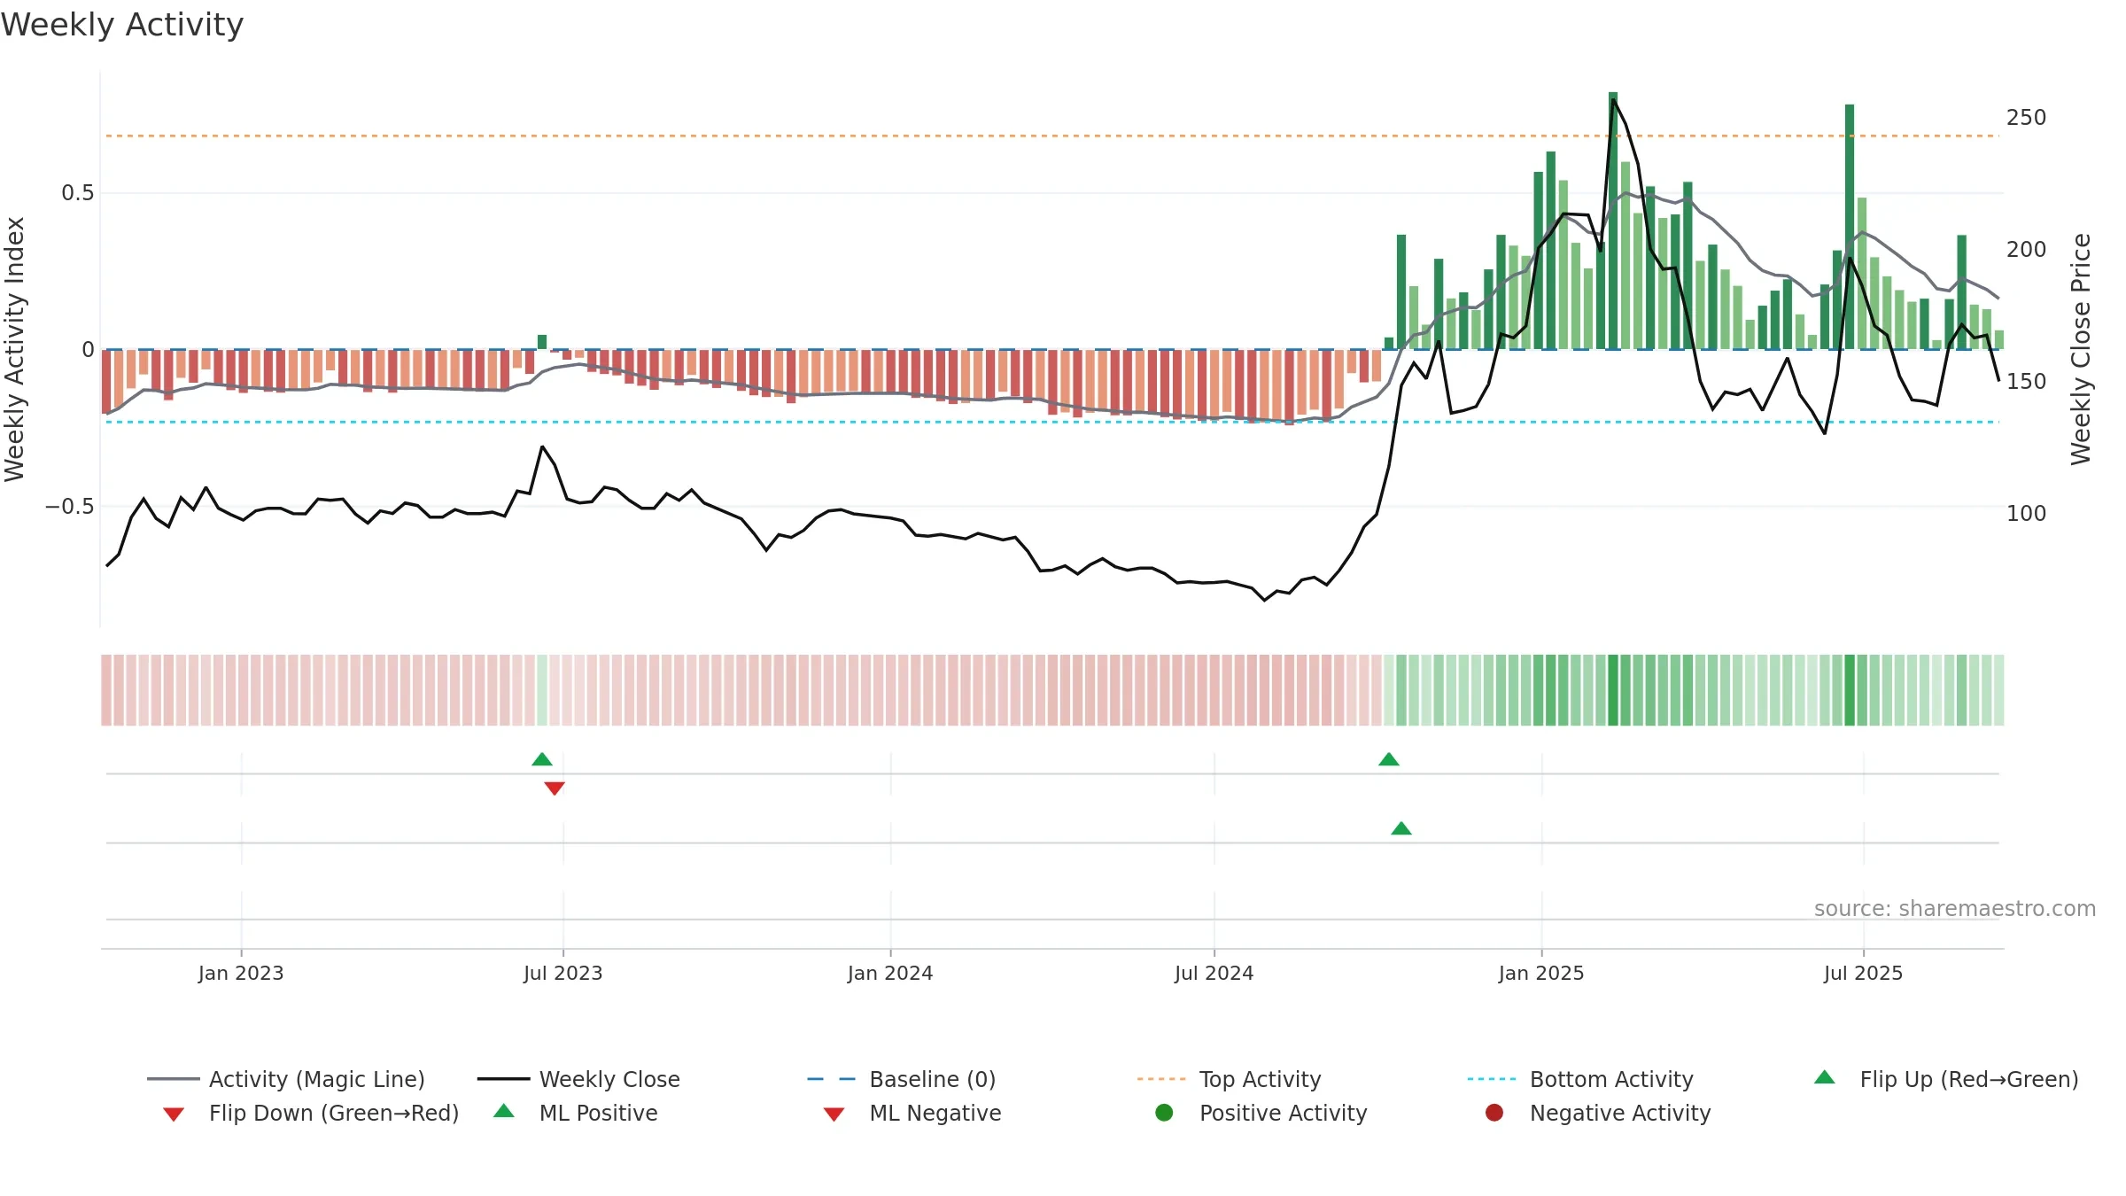2126x1196 pixels.
Task: Click the Weekly Close Price axis title
Action: pyautogui.click(x=2081, y=349)
